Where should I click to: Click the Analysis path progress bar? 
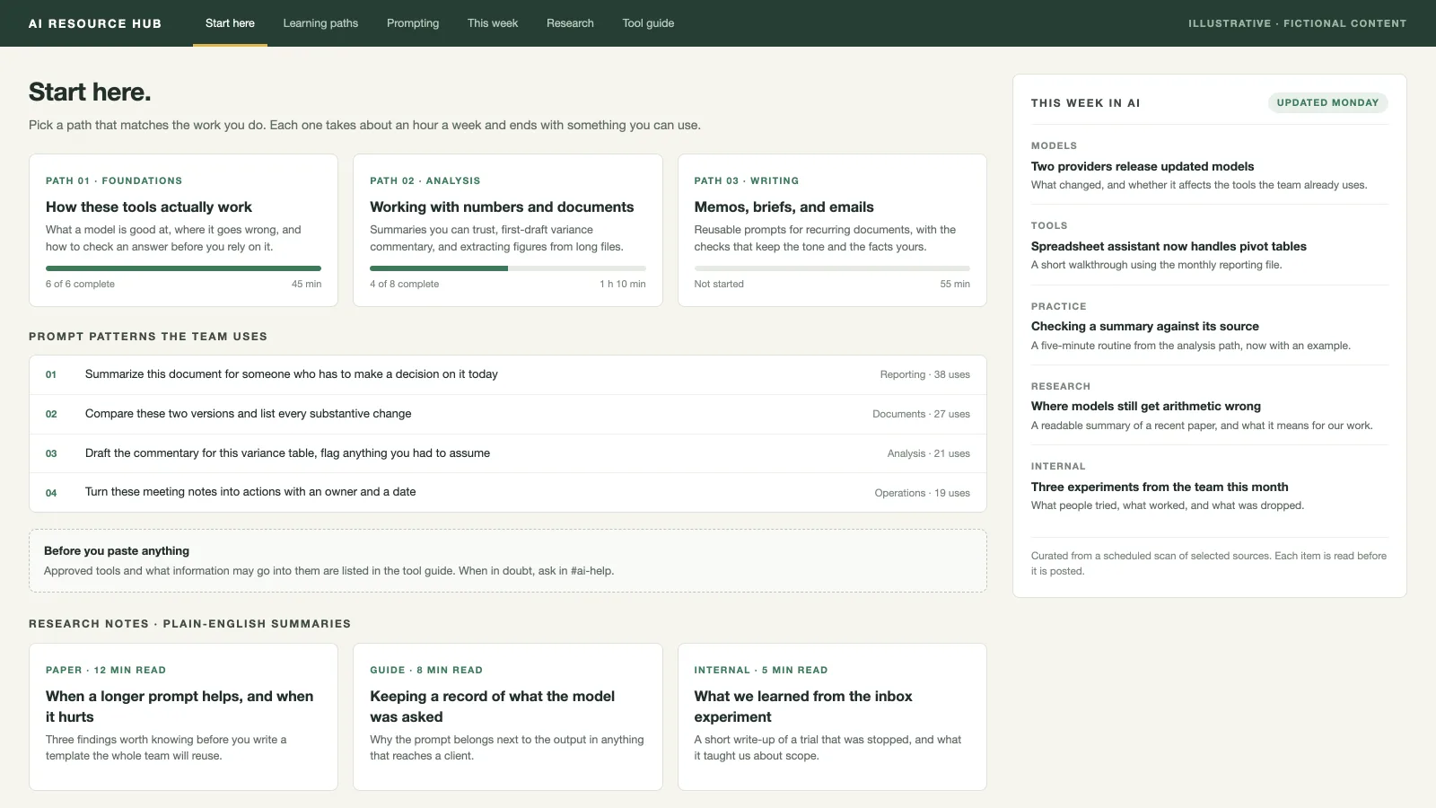tap(508, 268)
